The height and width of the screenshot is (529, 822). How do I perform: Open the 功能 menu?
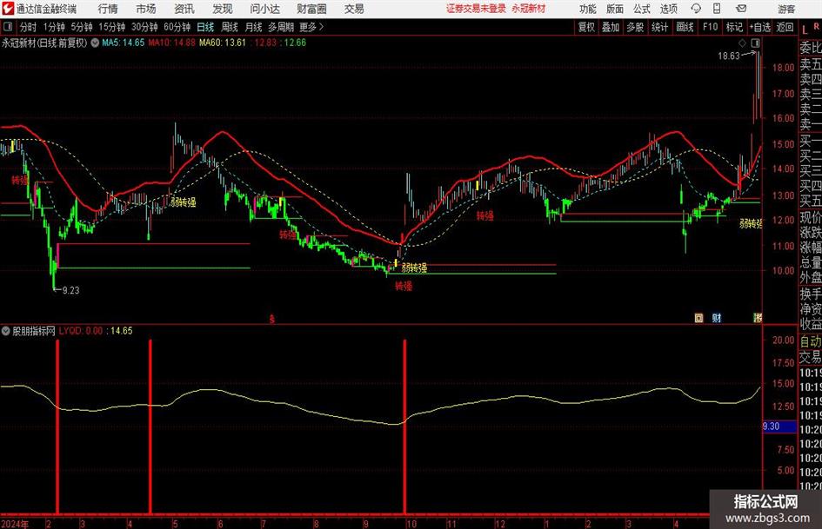pos(588,9)
